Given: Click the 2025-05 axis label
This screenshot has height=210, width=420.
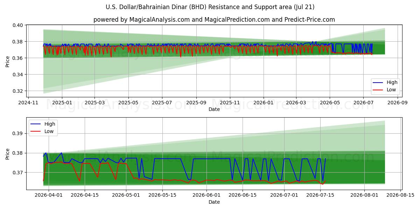Looking at the screenshot, I should tap(128, 103).
